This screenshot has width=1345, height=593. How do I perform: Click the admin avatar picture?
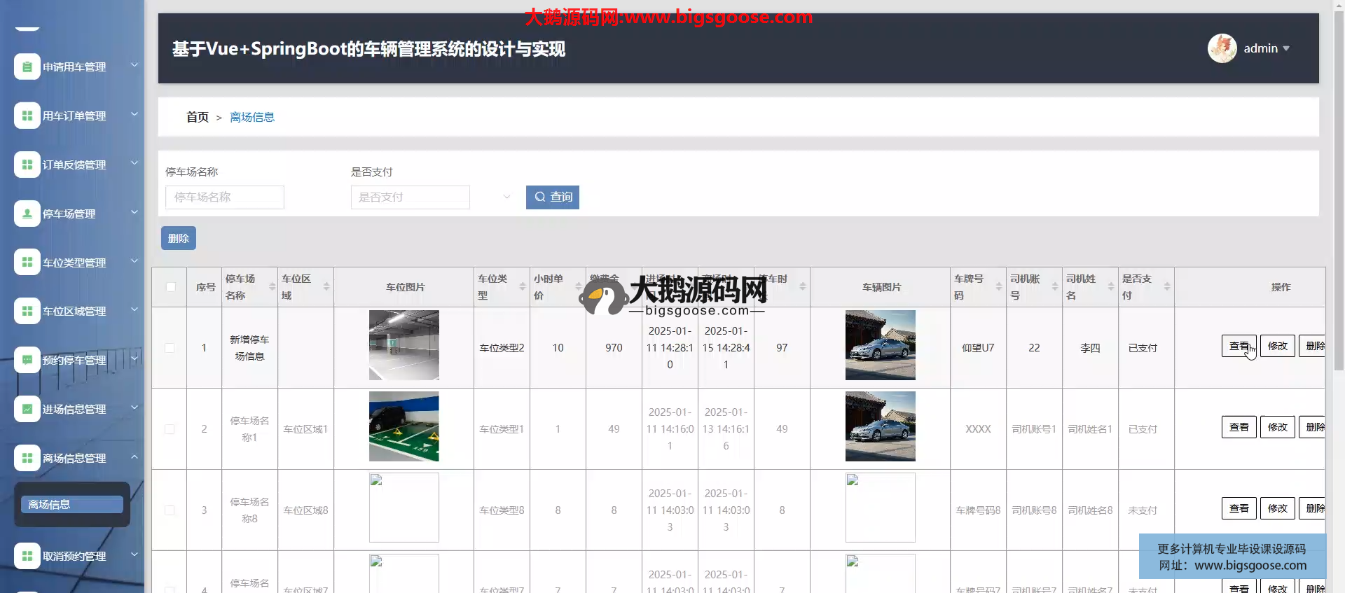coord(1222,48)
